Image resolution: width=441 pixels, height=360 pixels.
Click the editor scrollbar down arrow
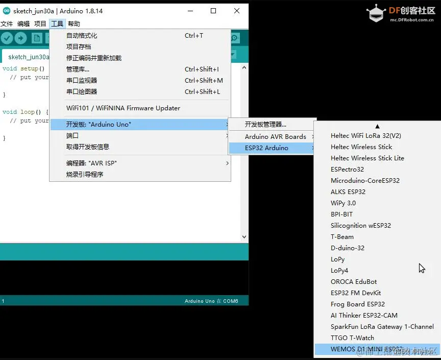tap(244, 236)
